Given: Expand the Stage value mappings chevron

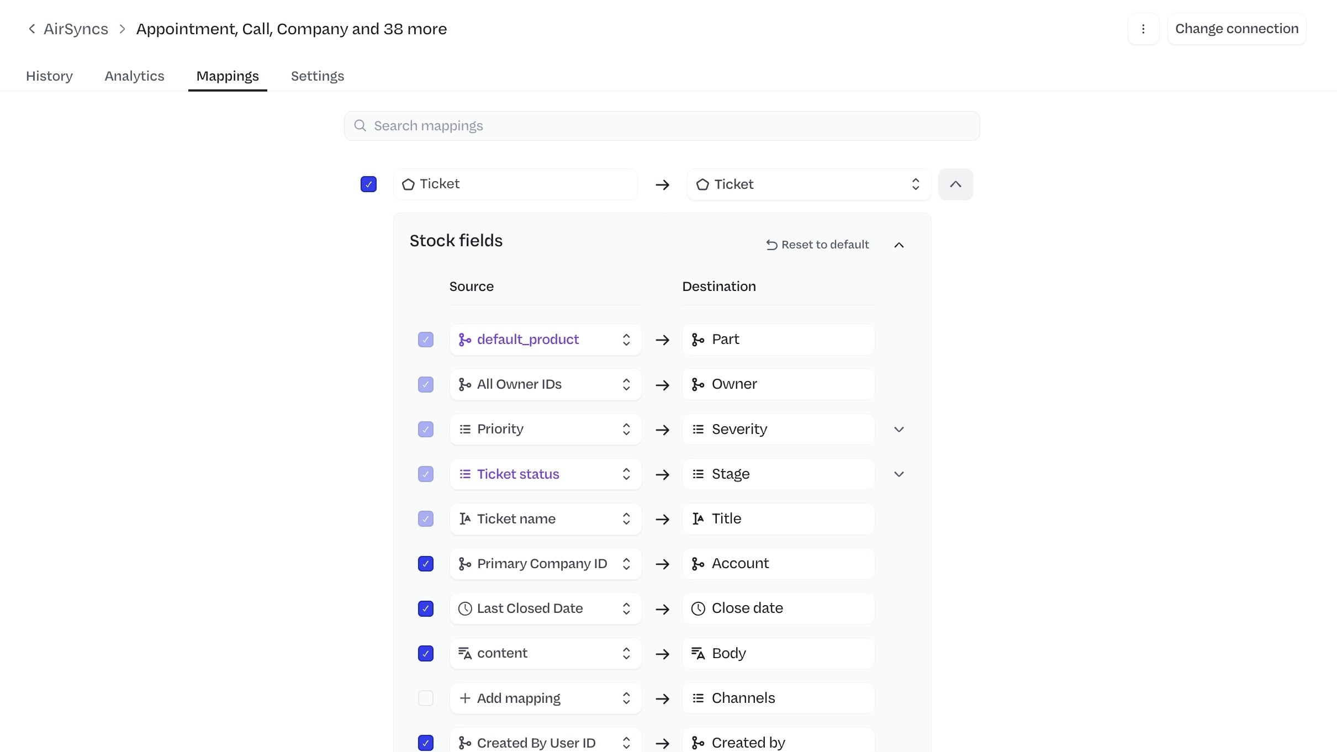Looking at the screenshot, I should click(x=899, y=474).
